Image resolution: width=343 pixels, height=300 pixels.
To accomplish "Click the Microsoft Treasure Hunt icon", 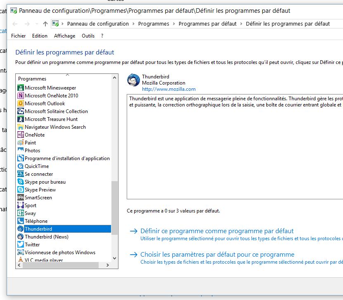I will pos(20,119).
